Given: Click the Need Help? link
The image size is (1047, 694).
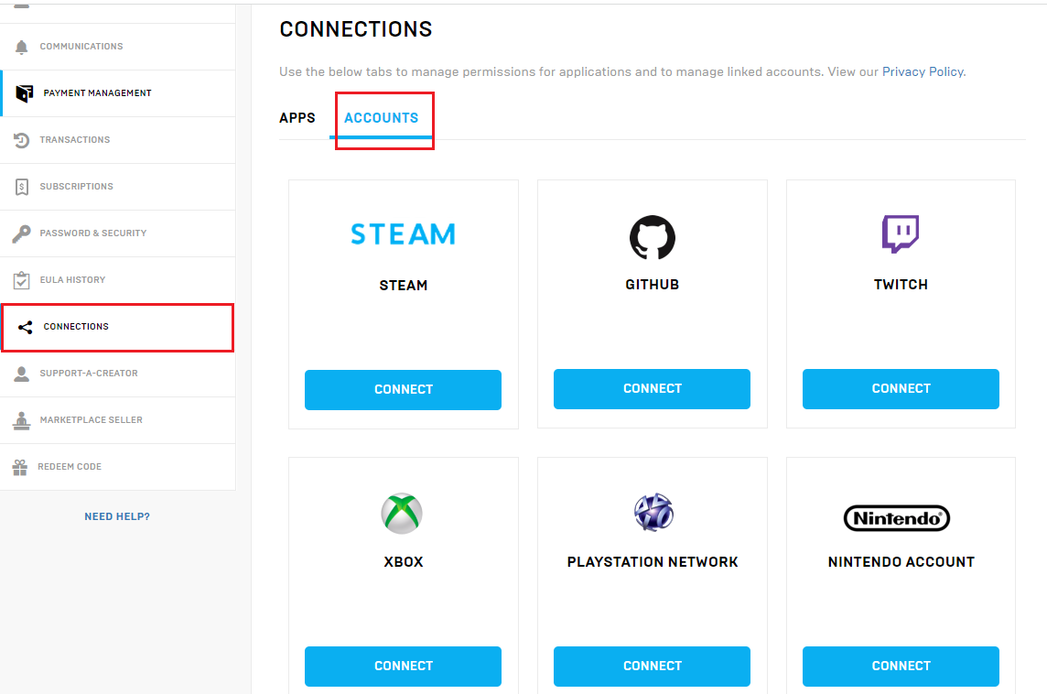Looking at the screenshot, I should coord(117,516).
